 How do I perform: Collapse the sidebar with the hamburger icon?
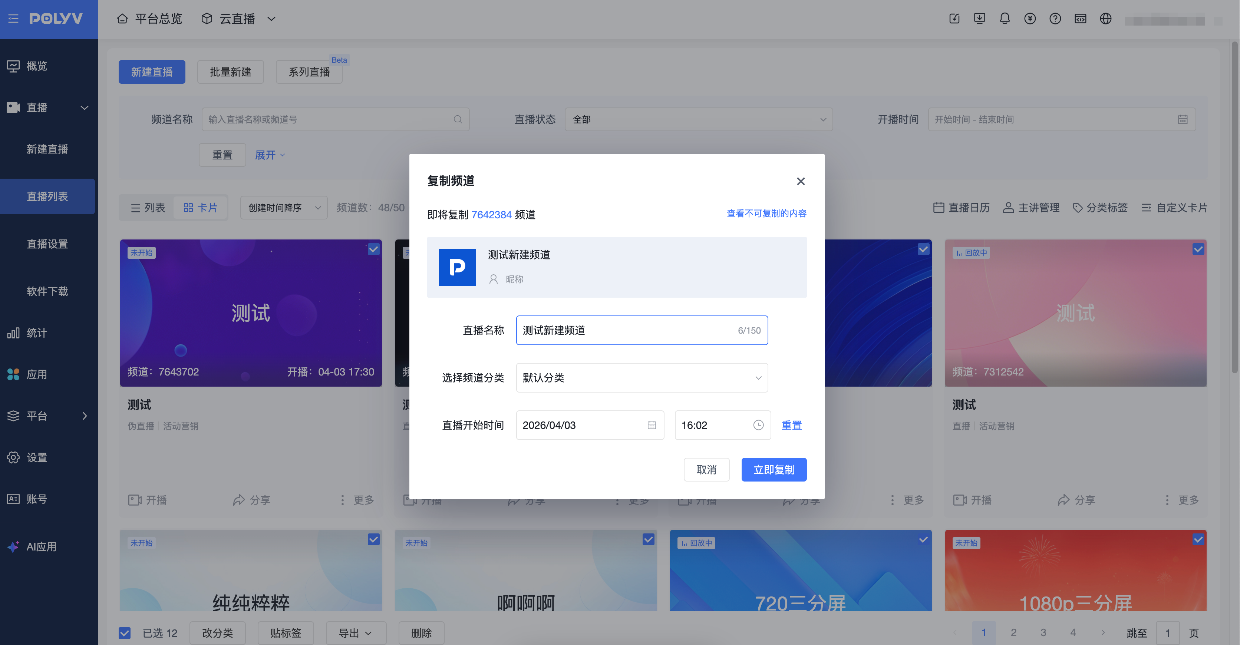click(x=13, y=19)
